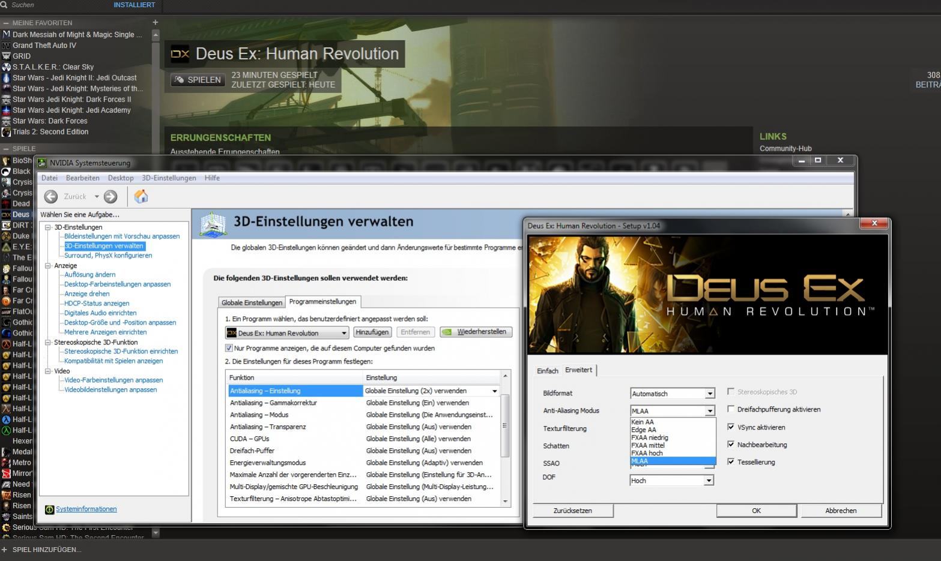Click the SPIELEN button in Steam
The width and height of the screenshot is (941, 561).
197,80
